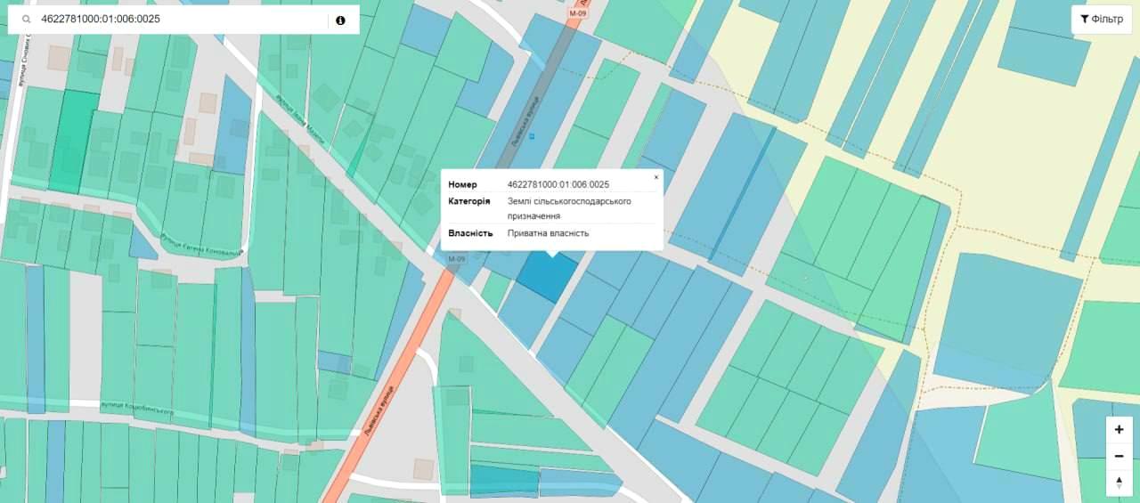Click the Категорія label in popup
The height and width of the screenshot is (503, 1140).
pyautogui.click(x=468, y=201)
